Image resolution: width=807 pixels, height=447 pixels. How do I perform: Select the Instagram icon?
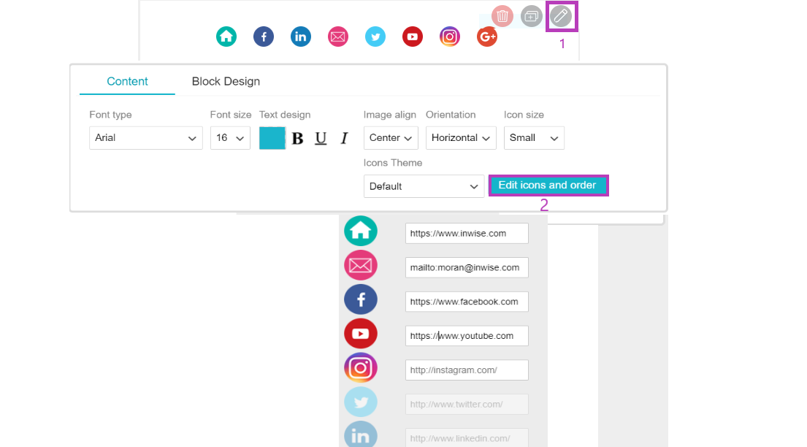[x=449, y=37]
